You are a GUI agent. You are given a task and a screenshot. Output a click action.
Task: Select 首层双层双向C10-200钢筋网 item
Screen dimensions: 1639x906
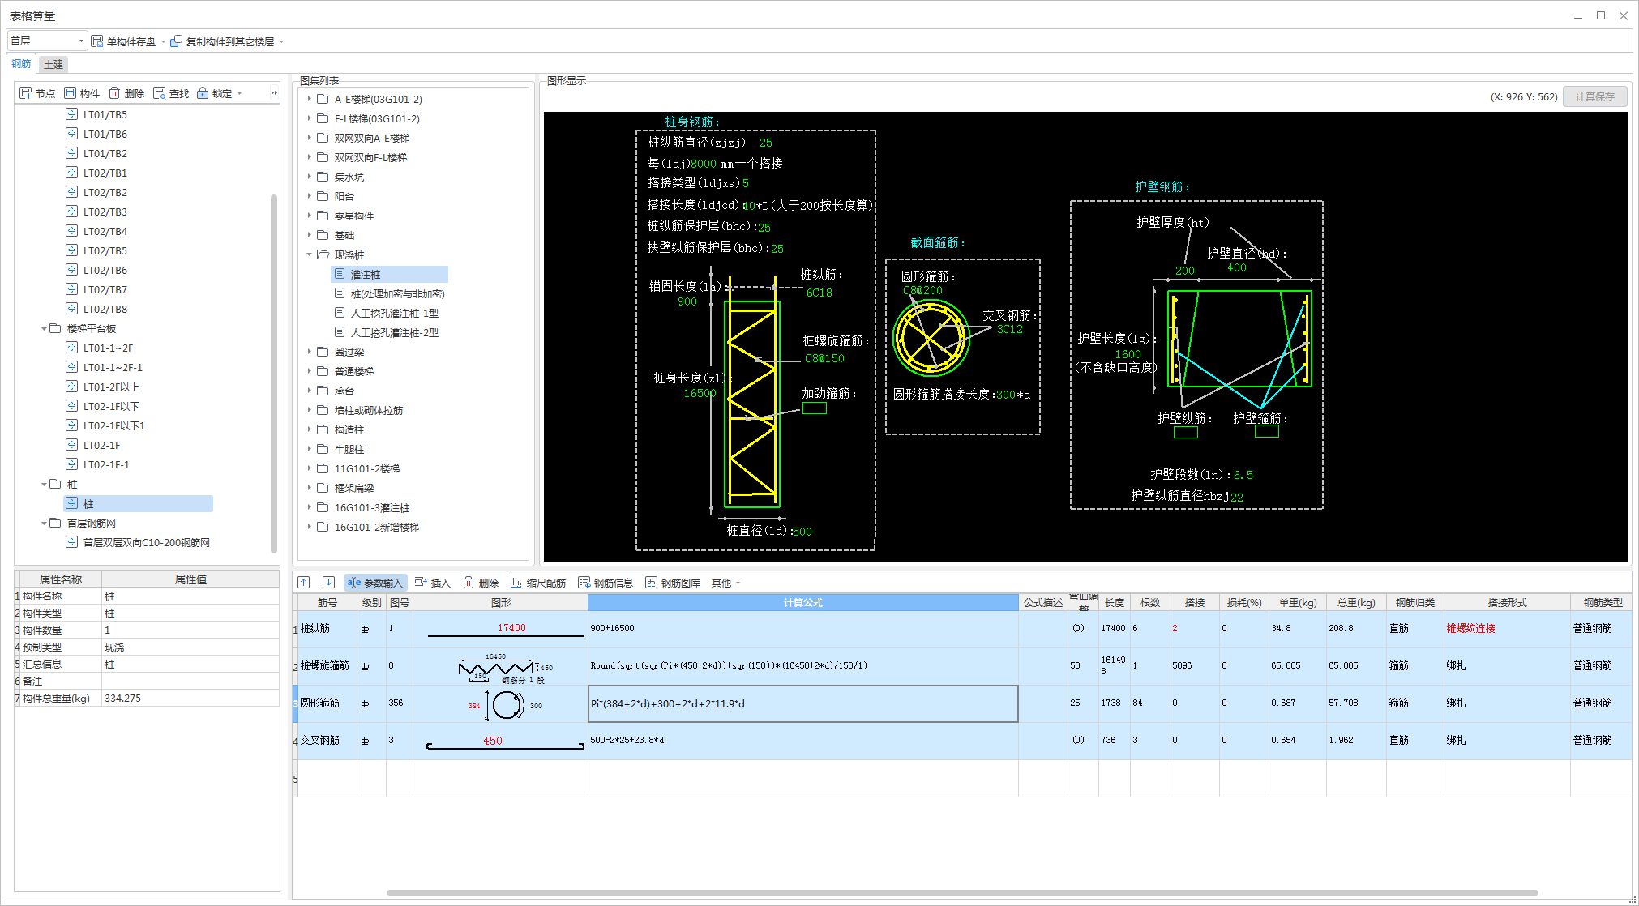pyautogui.click(x=146, y=542)
